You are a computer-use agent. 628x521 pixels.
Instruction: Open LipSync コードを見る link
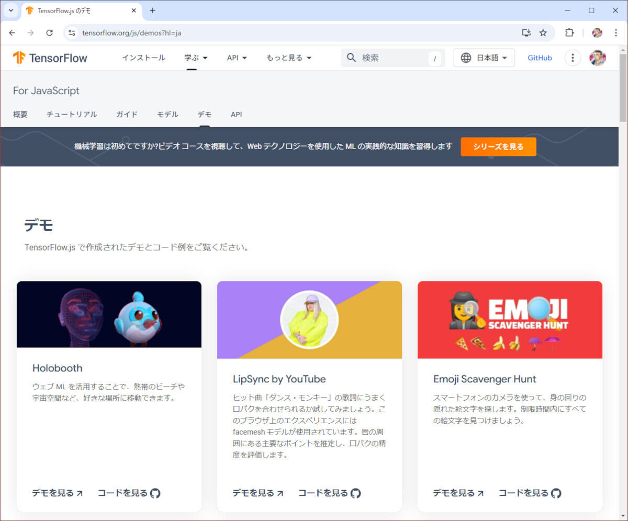click(329, 493)
